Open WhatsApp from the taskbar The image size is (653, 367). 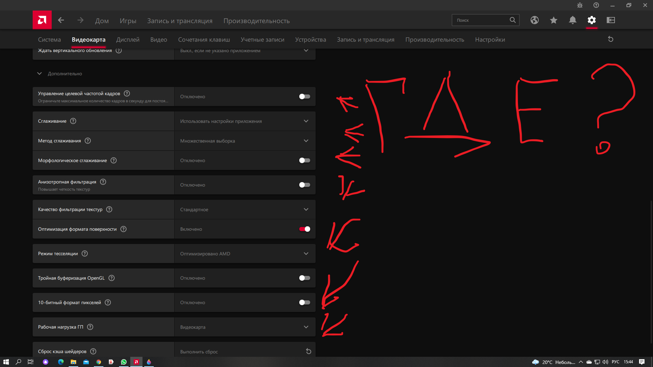[x=124, y=362]
